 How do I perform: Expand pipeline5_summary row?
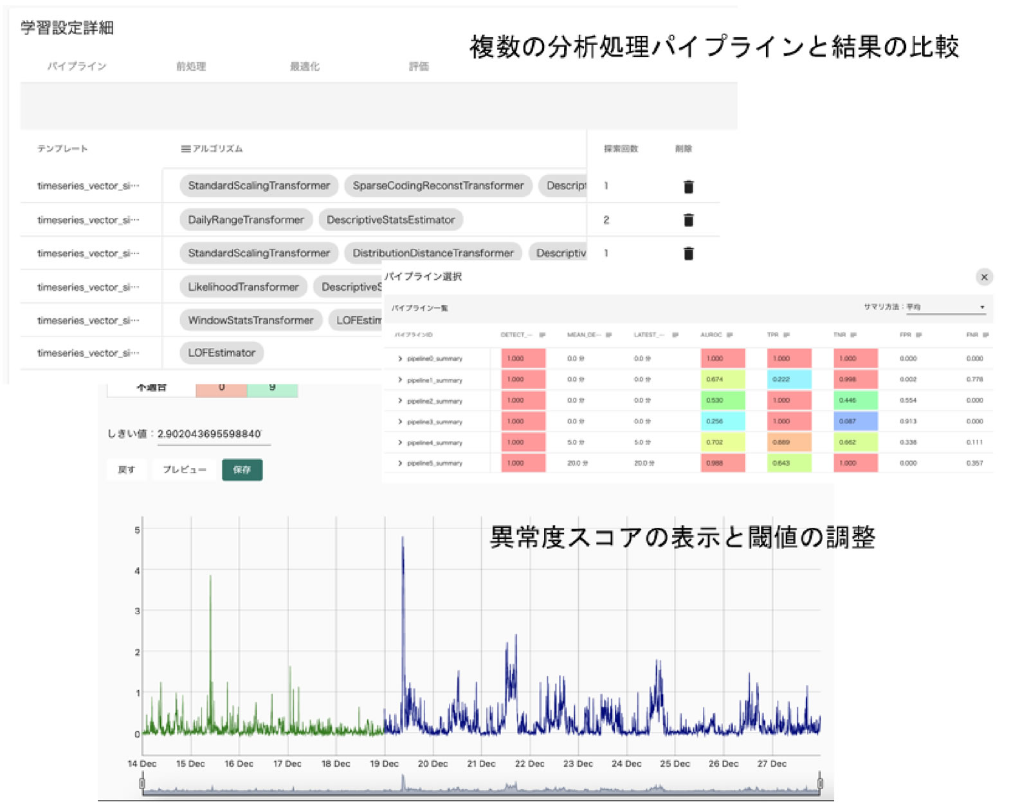pos(400,463)
